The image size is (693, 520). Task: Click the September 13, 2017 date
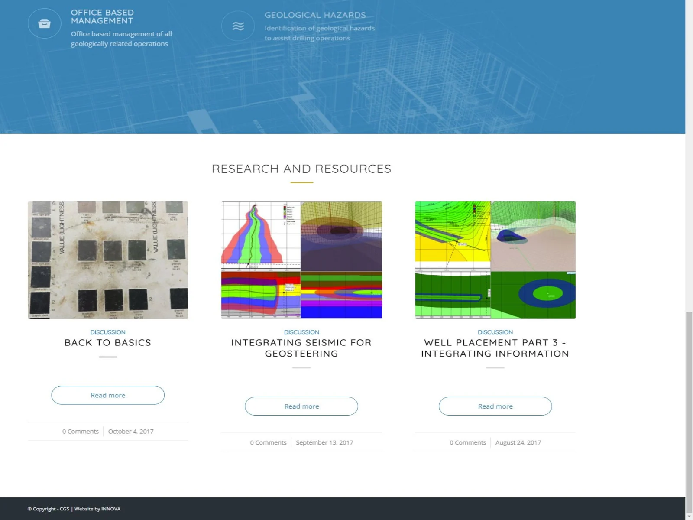point(324,442)
